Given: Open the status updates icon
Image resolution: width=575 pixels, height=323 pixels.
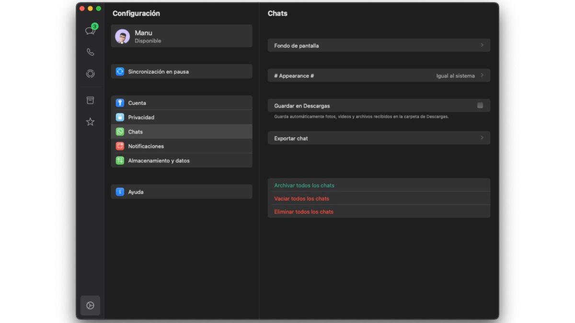Looking at the screenshot, I should coord(90,74).
